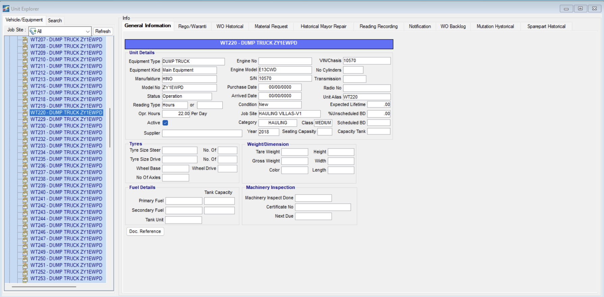The height and width of the screenshot is (297, 604).
Task: Click the icon beside WT207 dump truck
Action: (x=25, y=40)
